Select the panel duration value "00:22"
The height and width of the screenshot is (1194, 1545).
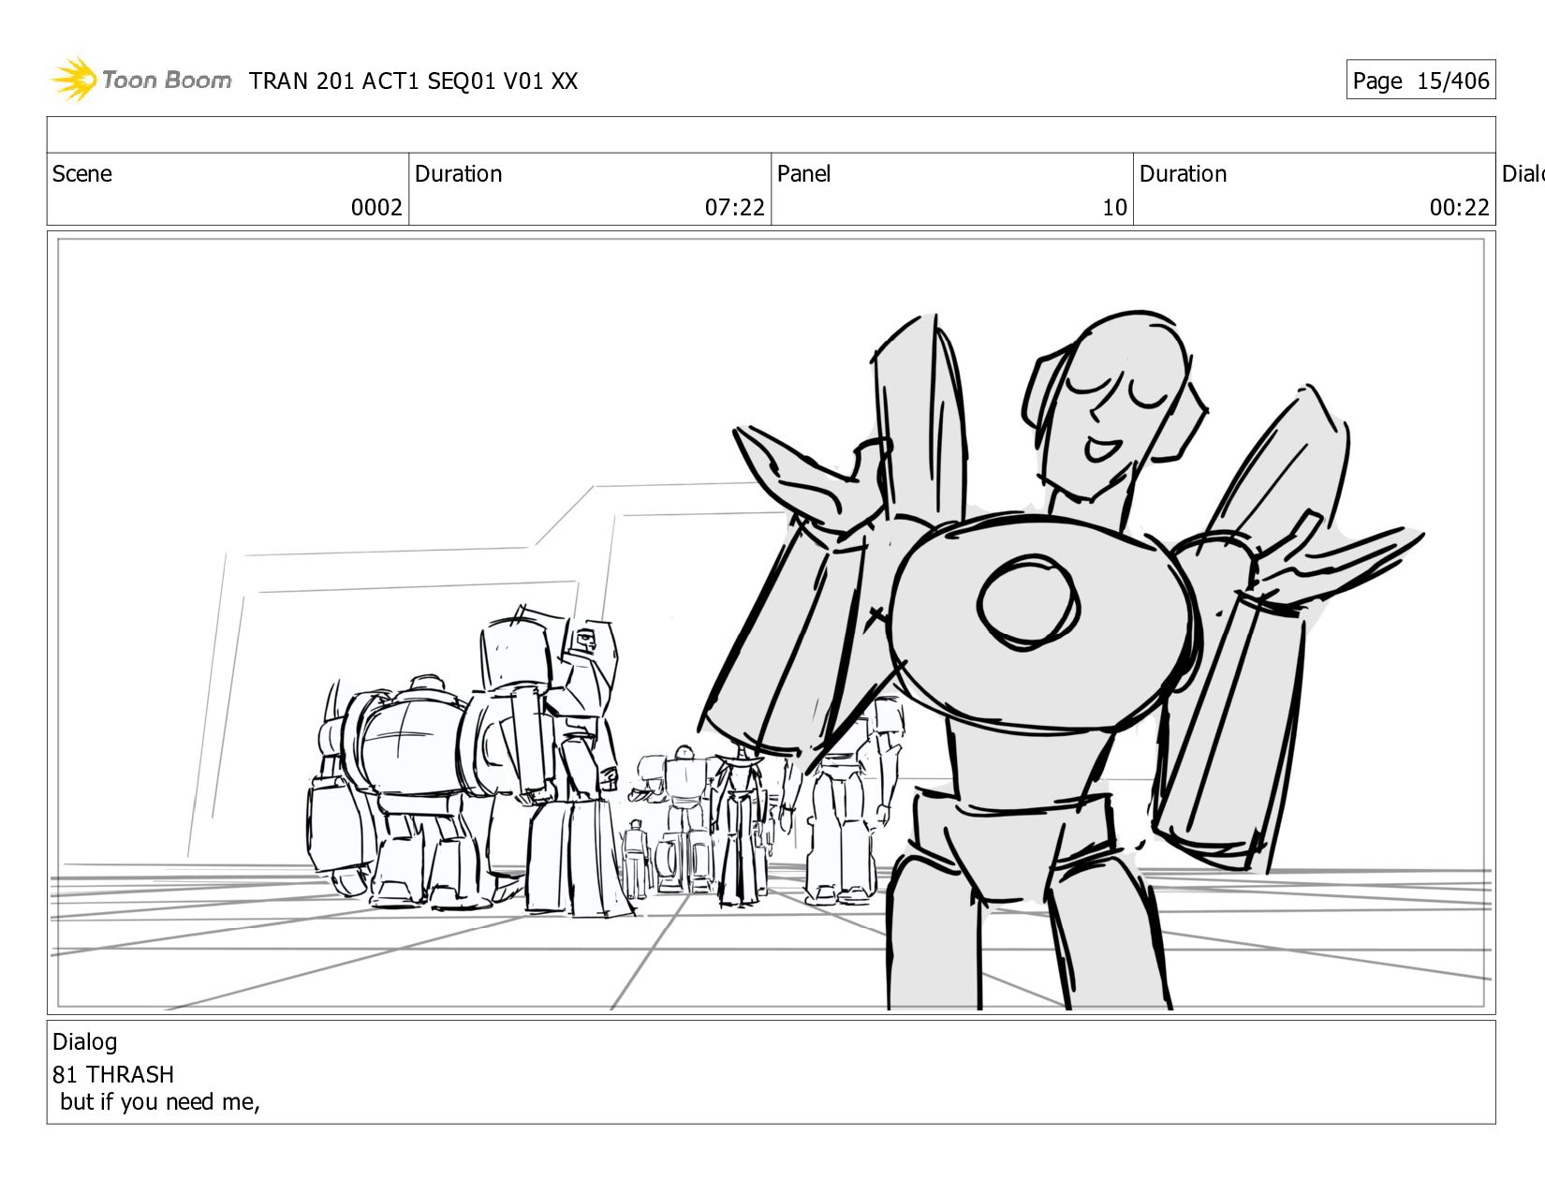point(1460,208)
